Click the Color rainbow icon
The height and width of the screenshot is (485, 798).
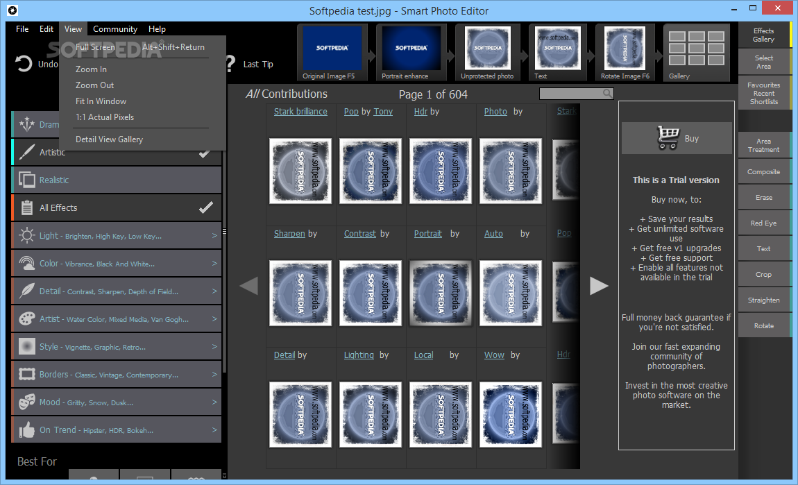tap(26, 263)
